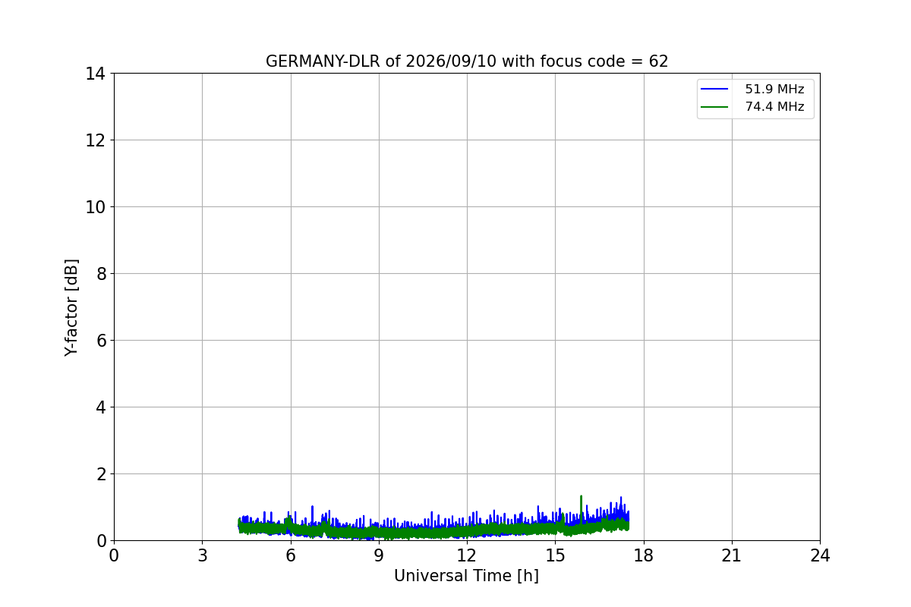Click x-axis tick label 15
The image size is (911, 607).
(555, 555)
